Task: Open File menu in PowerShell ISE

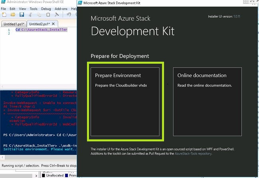Action: click(x=3, y=9)
